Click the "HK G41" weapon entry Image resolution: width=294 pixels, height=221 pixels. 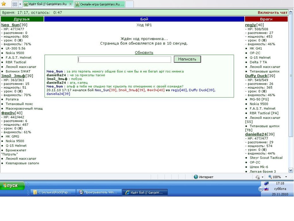pos(256,48)
